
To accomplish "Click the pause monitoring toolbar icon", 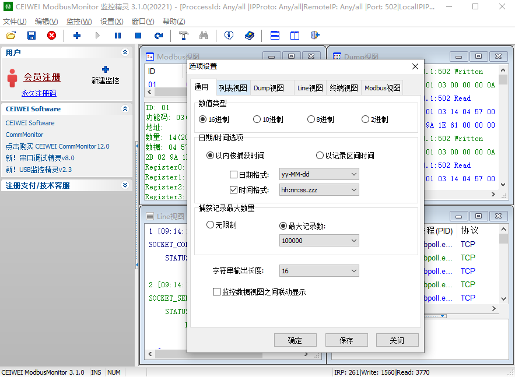I will point(118,36).
